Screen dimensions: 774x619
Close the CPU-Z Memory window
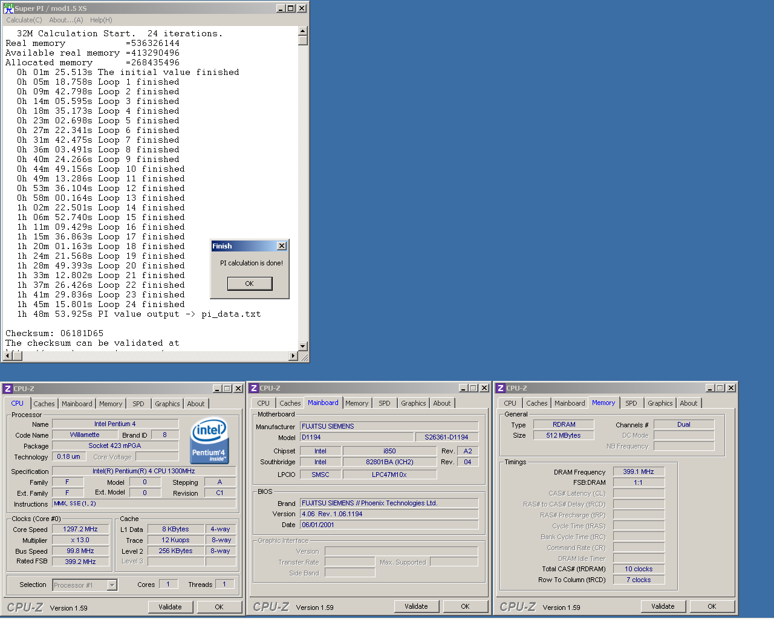[731, 388]
